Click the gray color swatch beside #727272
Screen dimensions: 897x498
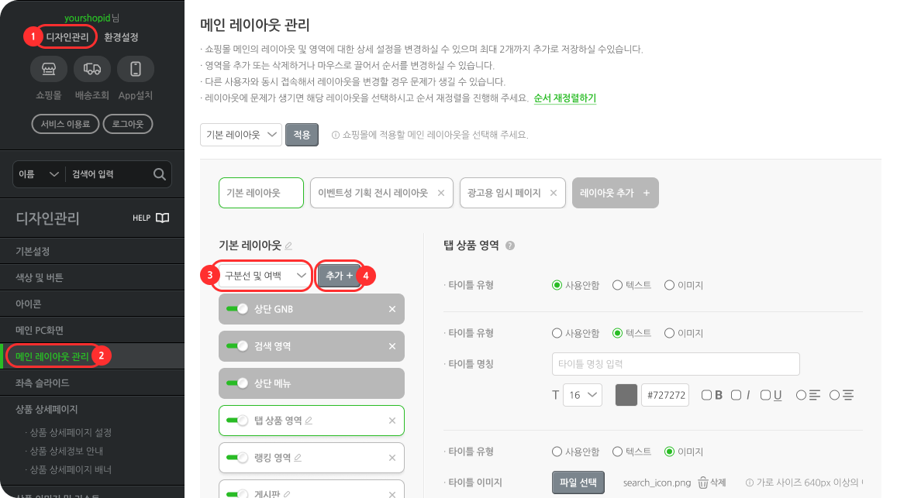click(626, 395)
